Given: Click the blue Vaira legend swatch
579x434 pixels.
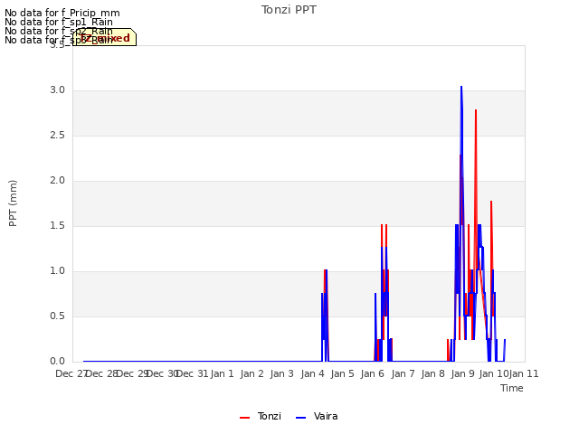Looking at the screenshot, I should 301,418.
